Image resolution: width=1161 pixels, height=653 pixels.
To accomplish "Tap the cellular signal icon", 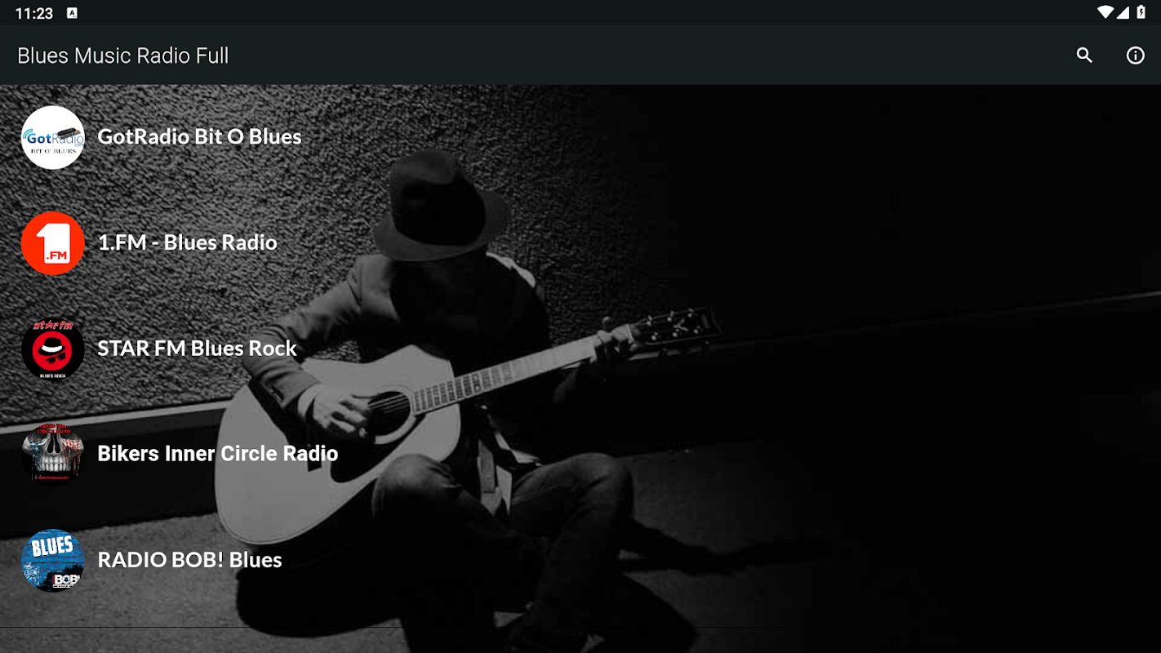I will pos(1123,12).
